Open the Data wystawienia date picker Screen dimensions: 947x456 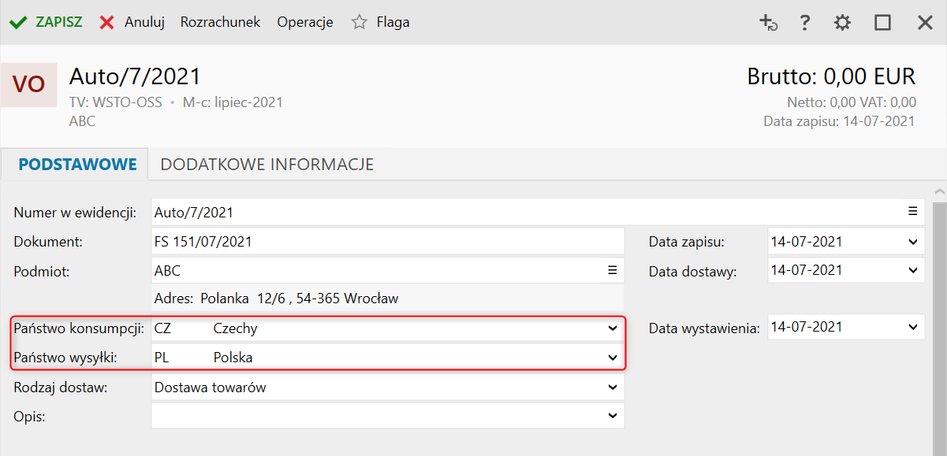coord(913,327)
